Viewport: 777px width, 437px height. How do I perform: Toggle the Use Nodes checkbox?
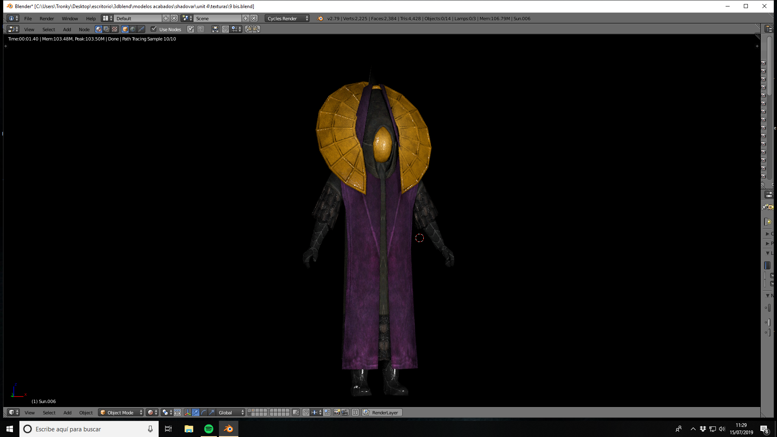[x=154, y=29]
